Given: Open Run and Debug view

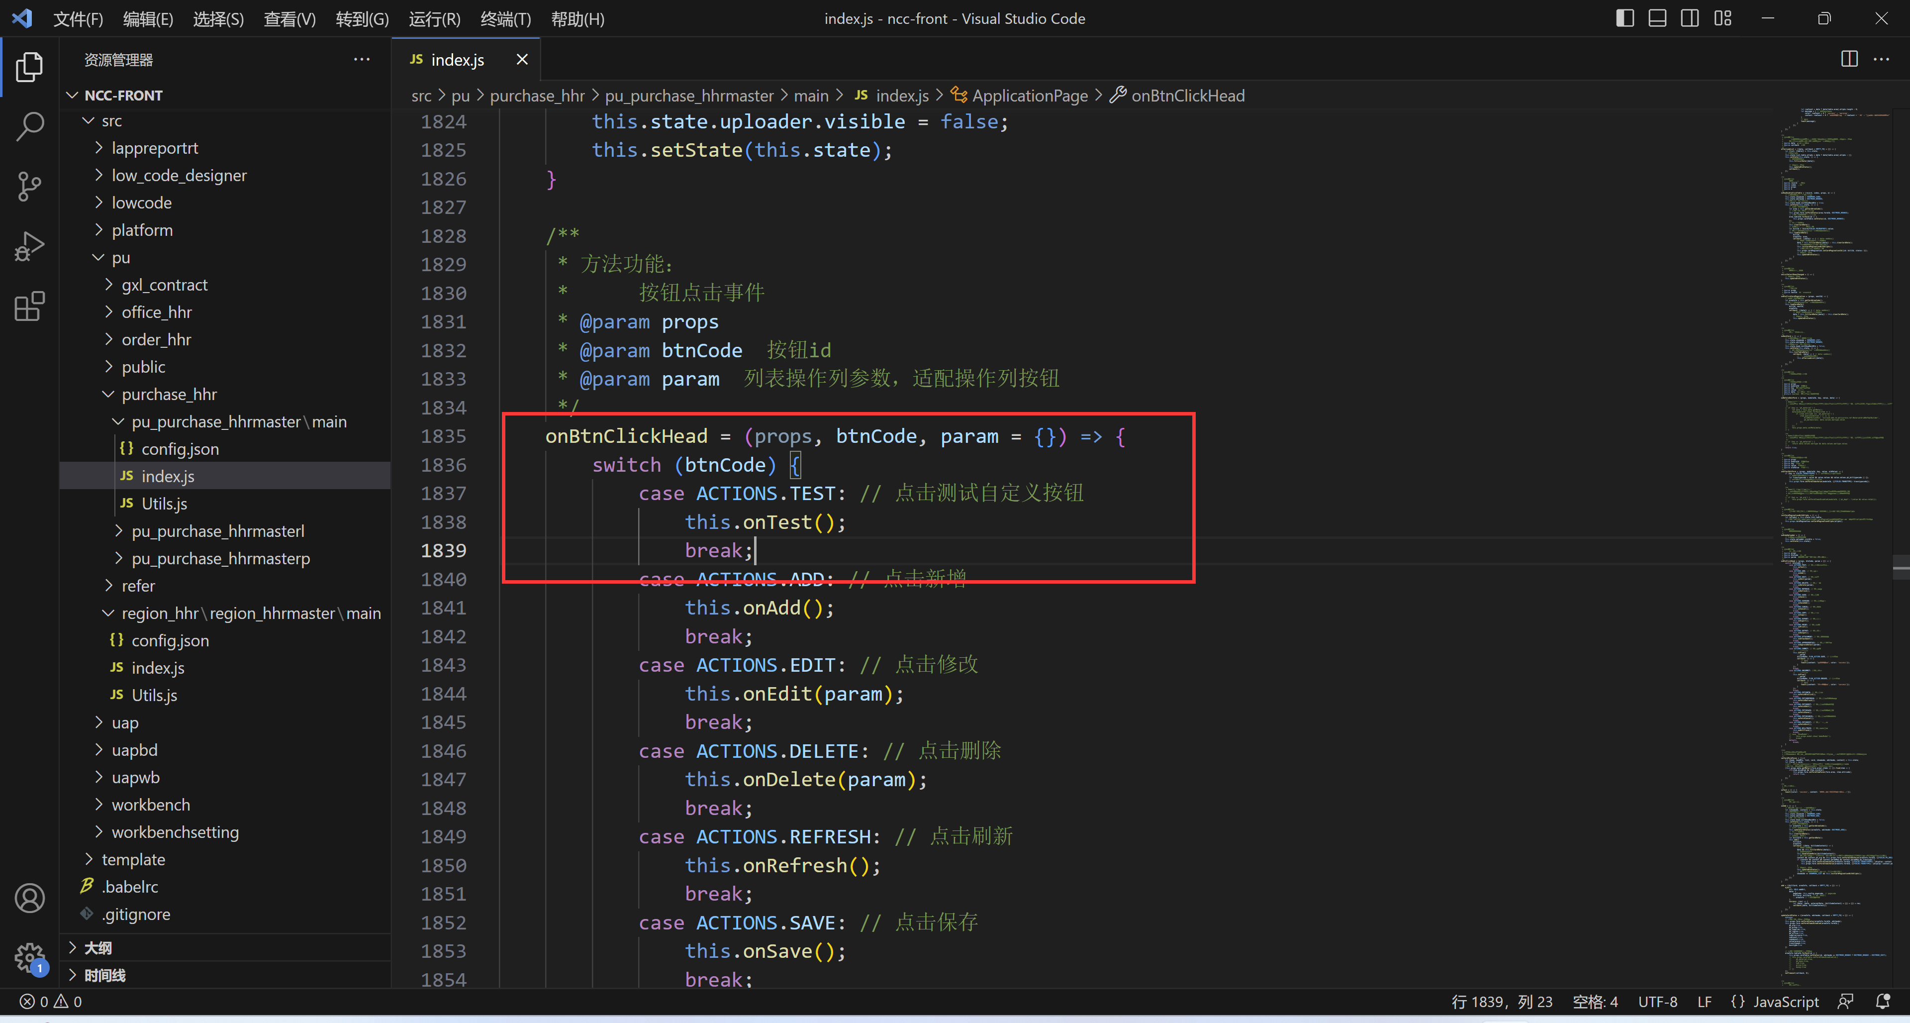Looking at the screenshot, I should click(30, 246).
